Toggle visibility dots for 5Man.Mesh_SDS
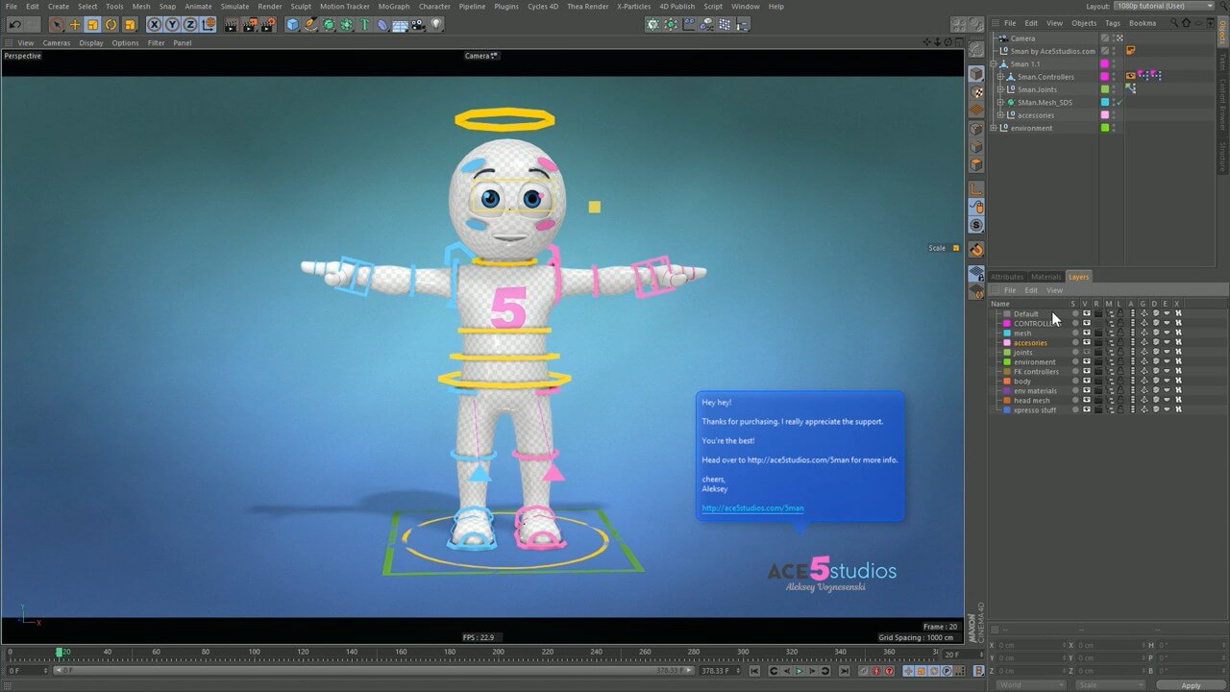Image resolution: width=1230 pixels, height=692 pixels. coord(1114,102)
